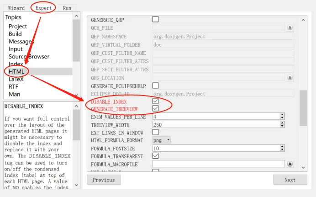Click the GENERATE_ECLIPSEHELP label

[x=118, y=86]
